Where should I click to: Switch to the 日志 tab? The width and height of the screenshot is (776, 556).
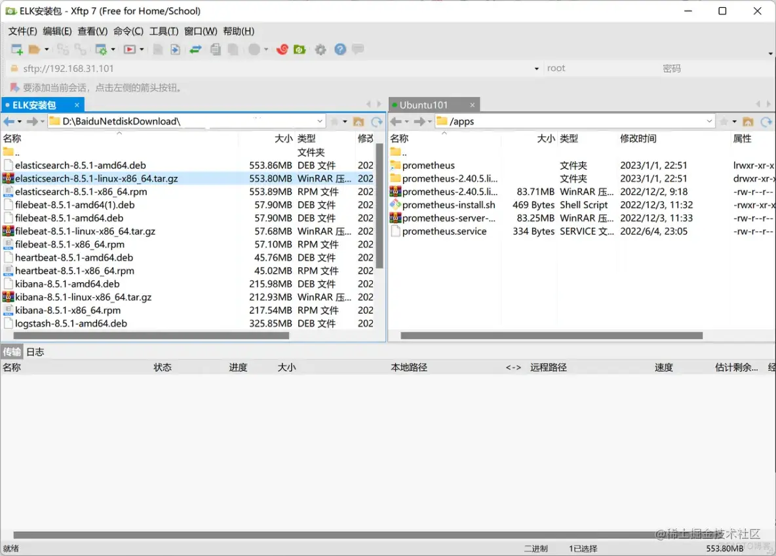pyautogui.click(x=35, y=352)
